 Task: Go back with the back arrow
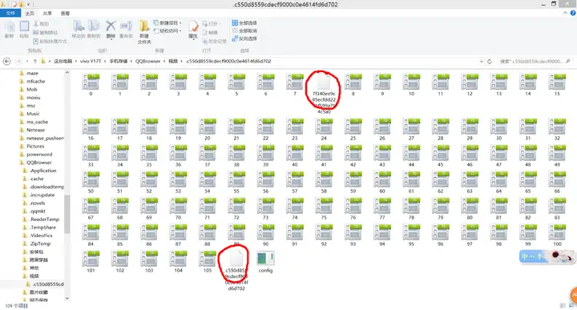coord(6,62)
